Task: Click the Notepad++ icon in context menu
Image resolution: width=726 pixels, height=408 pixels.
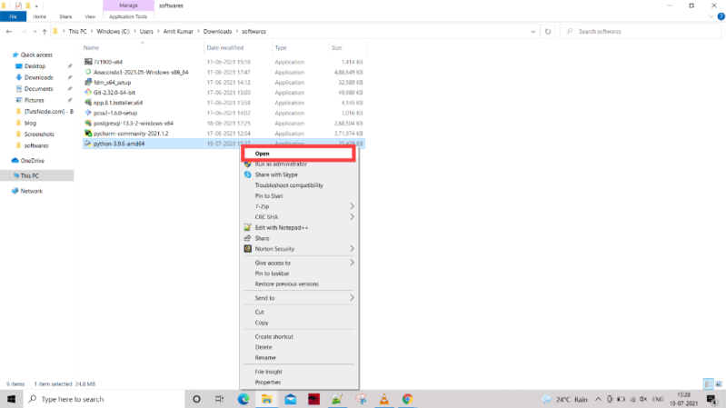Action: click(248, 227)
